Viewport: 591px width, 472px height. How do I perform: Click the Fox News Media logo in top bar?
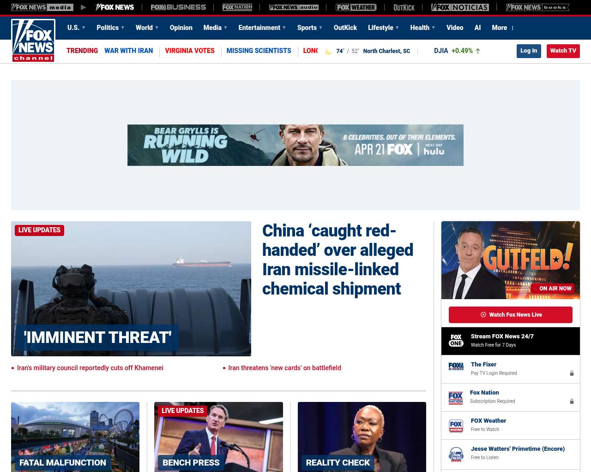tap(42, 7)
